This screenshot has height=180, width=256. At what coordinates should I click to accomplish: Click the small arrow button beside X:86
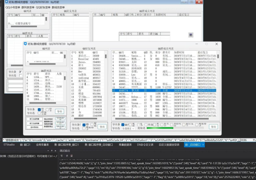[x=239, y=140]
